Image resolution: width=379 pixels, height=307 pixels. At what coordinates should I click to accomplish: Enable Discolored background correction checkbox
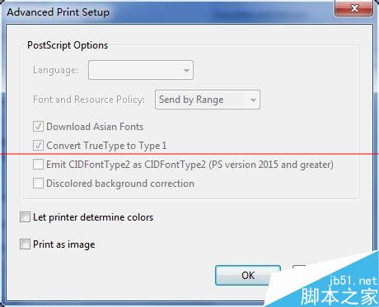click(38, 184)
